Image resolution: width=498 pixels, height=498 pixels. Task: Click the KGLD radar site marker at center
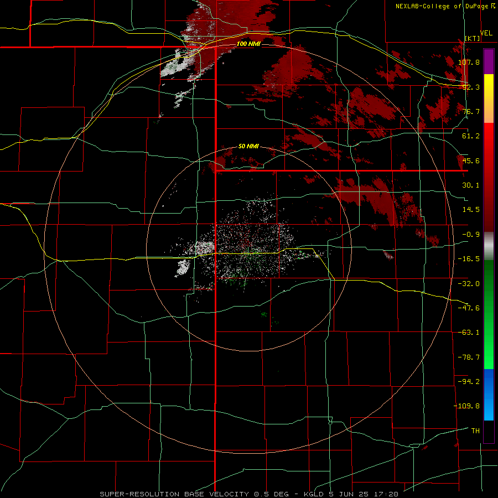coord(248,250)
